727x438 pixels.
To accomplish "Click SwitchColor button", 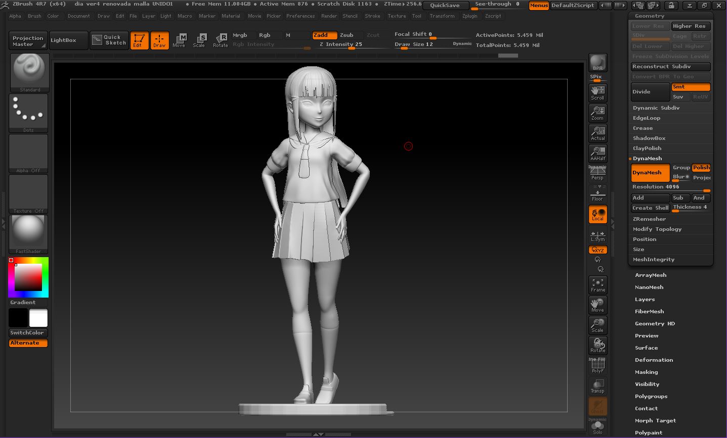I will pos(28,333).
